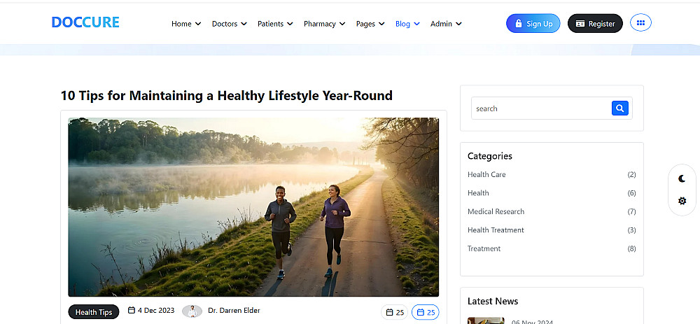The height and width of the screenshot is (324, 700).
Task: Click the 4 Dec 2023 date
Action: 151,310
